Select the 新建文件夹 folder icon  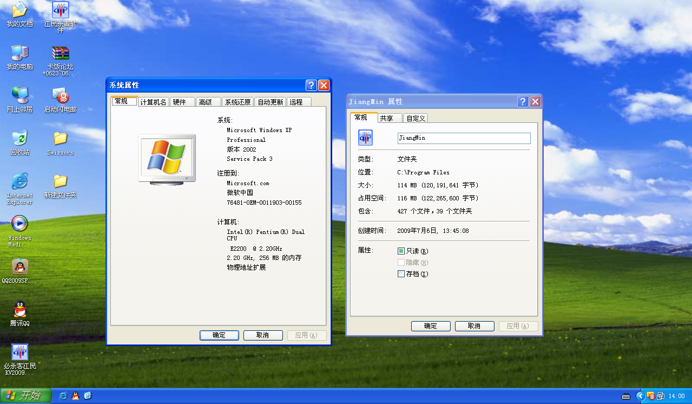click(60, 185)
